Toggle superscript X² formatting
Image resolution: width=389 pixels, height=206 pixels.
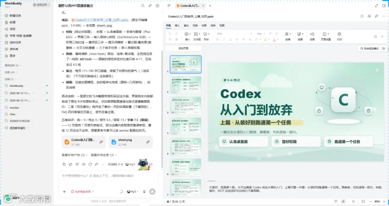(x=244, y=39)
